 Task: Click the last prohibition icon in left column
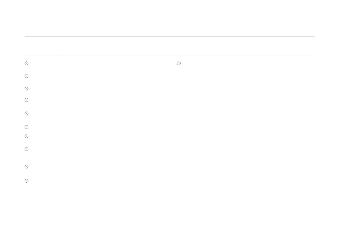(27, 181)
